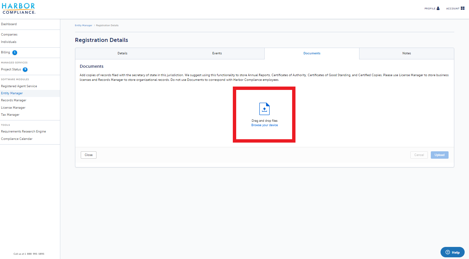Image resolution: width=469 pixels, height=259 pixels.
Task: Click the Harbor Compliance logo
Action: click(x=18, y=9)
